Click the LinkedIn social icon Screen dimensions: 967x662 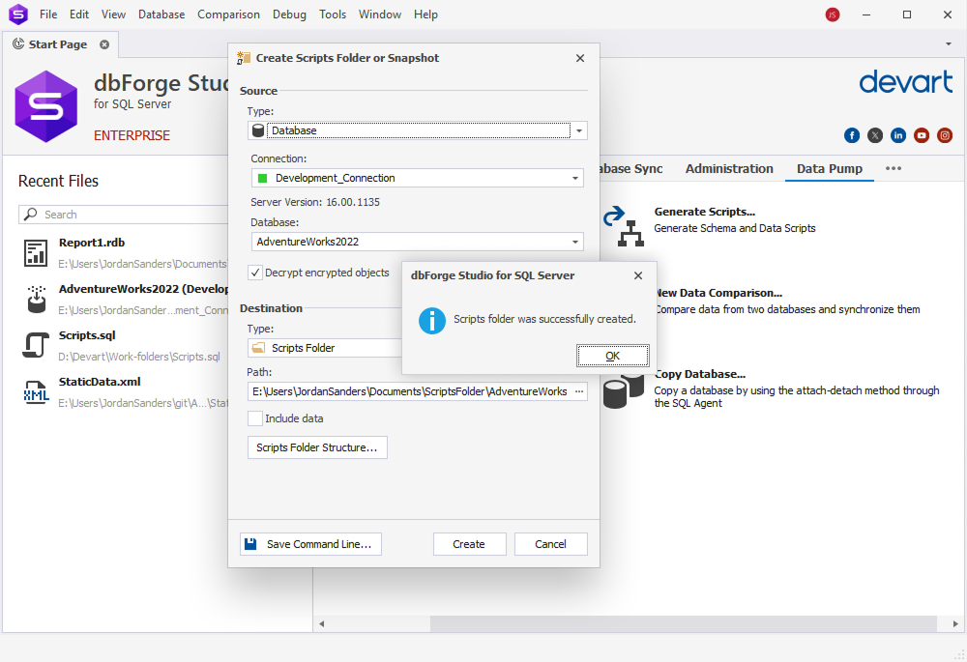click(x=898, y=135)
